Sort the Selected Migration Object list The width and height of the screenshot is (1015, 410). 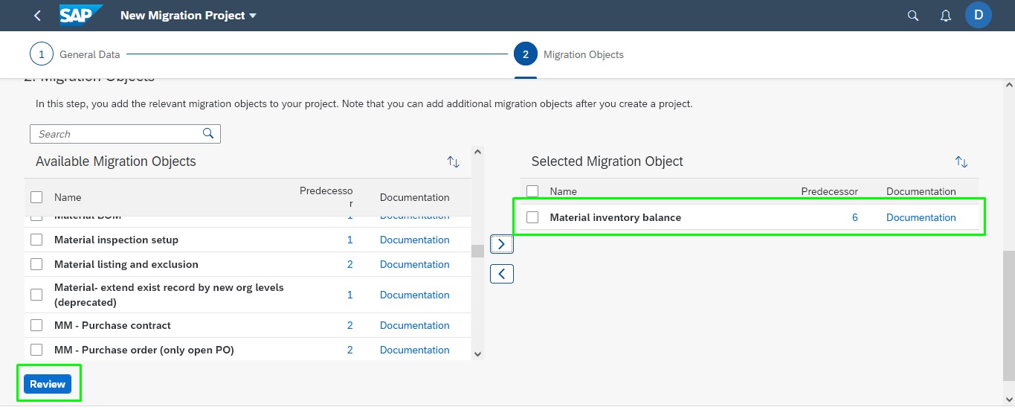(961, 161)
